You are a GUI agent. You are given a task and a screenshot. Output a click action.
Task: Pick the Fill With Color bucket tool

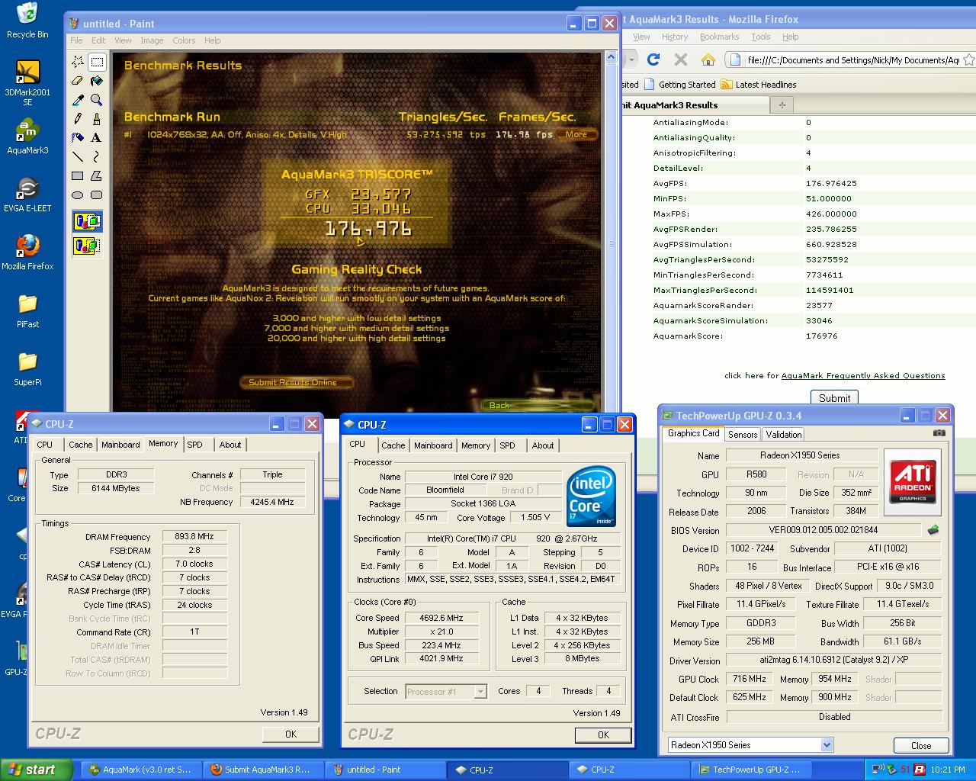[x=97, y=81]
